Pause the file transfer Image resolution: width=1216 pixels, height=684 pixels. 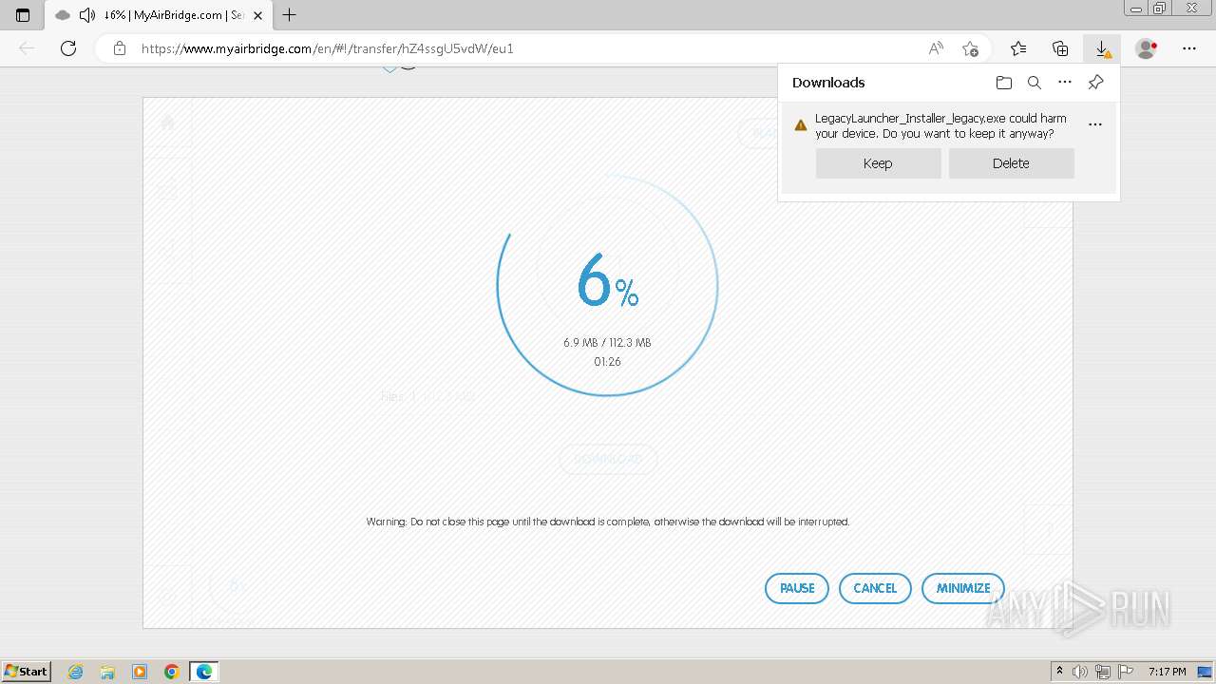click(x=796, y=588)
